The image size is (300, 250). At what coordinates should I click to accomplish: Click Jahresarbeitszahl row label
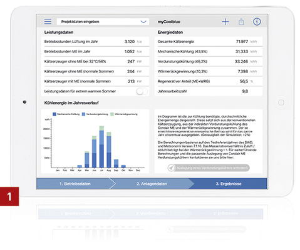[172, 91]
